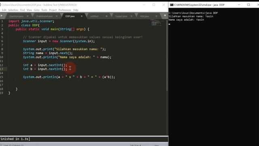Click the comment 'Scanner dipakai untuk memasukkan' line

click(x=83, y=37)
